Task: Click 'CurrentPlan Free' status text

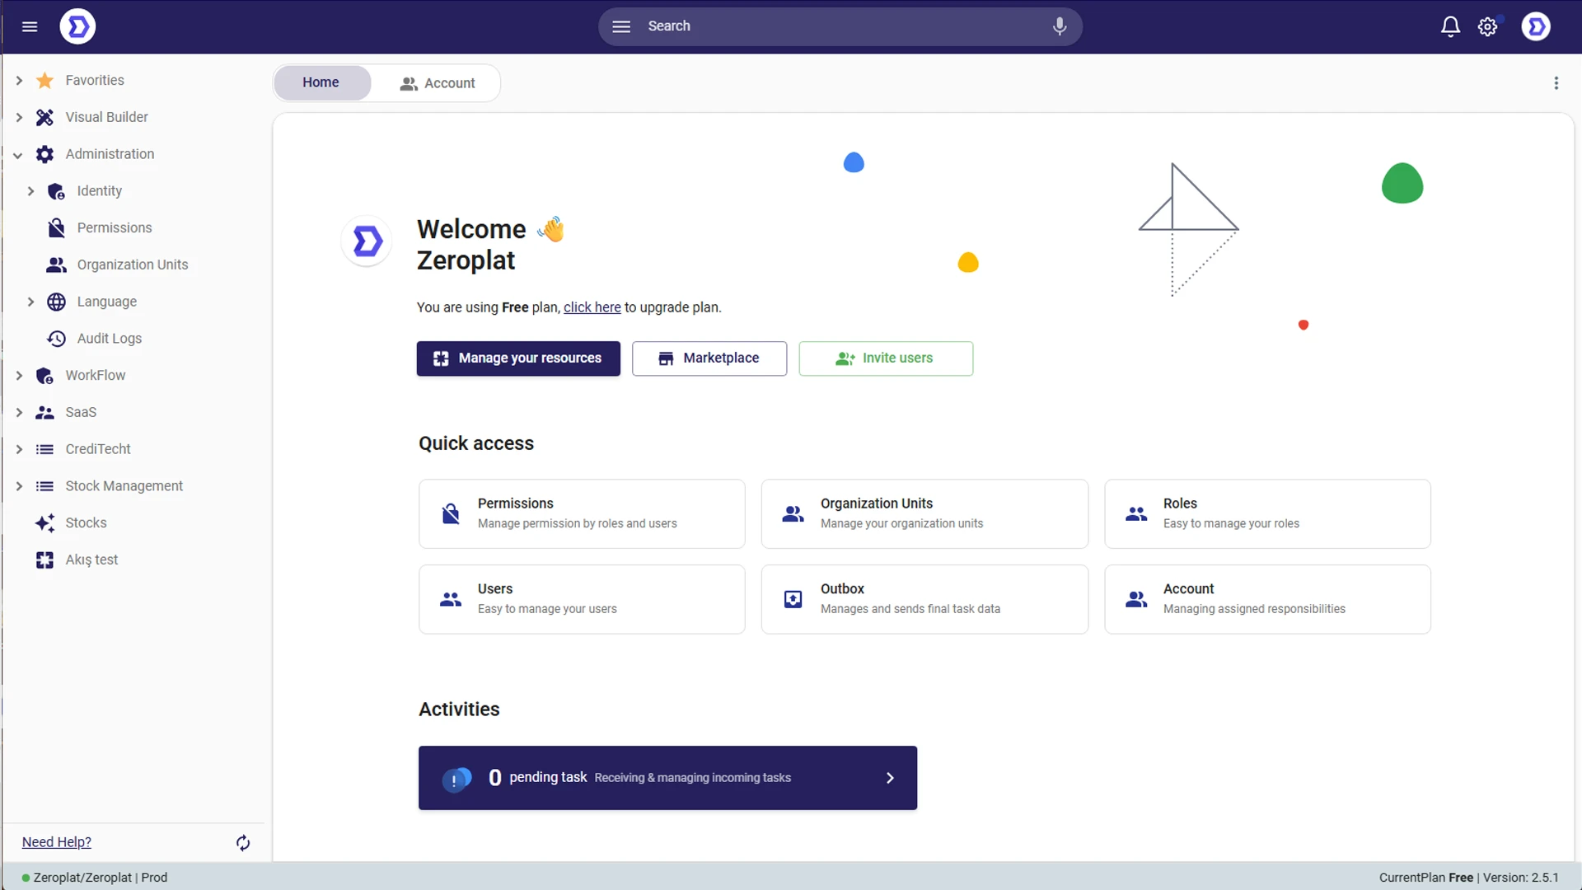Action: tap(1426, 878)
